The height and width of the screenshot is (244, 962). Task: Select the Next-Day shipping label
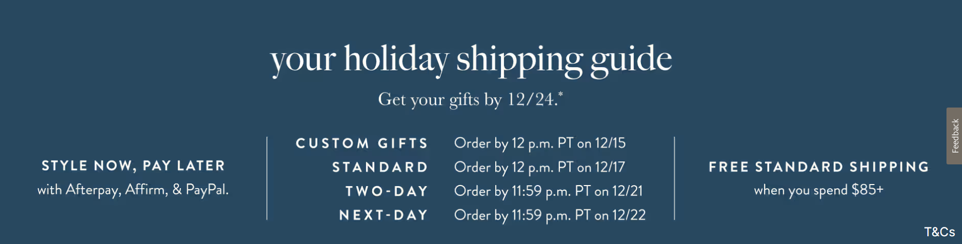tap(384, 215)
